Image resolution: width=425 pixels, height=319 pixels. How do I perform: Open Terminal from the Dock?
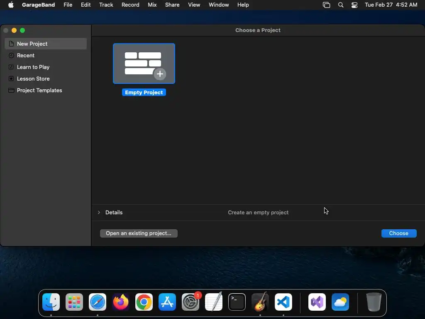point(237,302)
